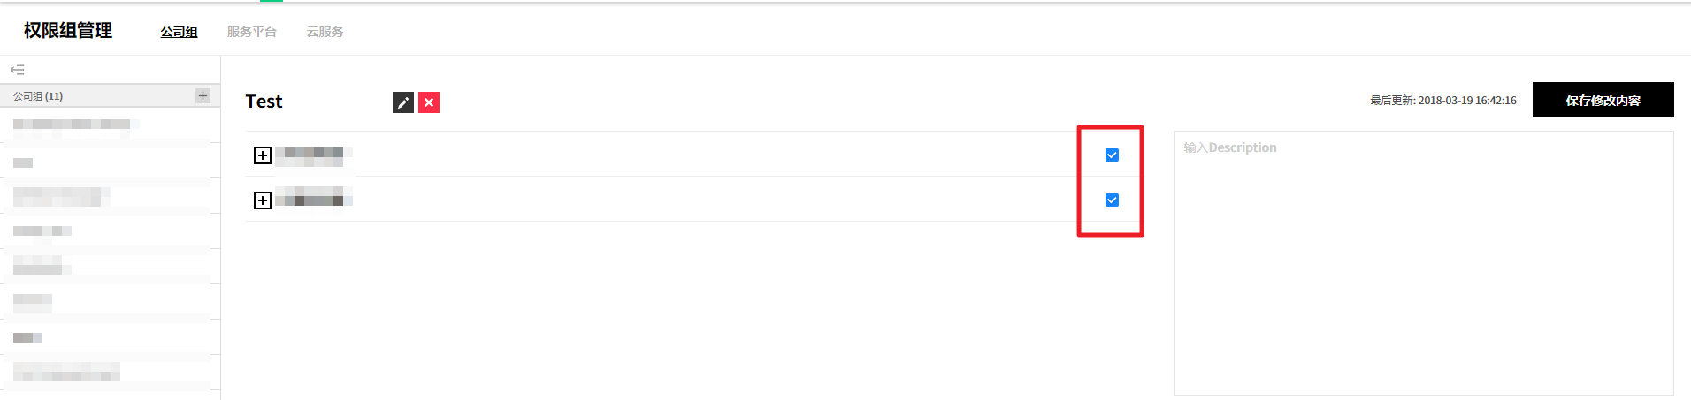The width and height of the screenshot is (1691, 400).
Task: Select the second company group in sidebar list
Action: tap(24, 162)
